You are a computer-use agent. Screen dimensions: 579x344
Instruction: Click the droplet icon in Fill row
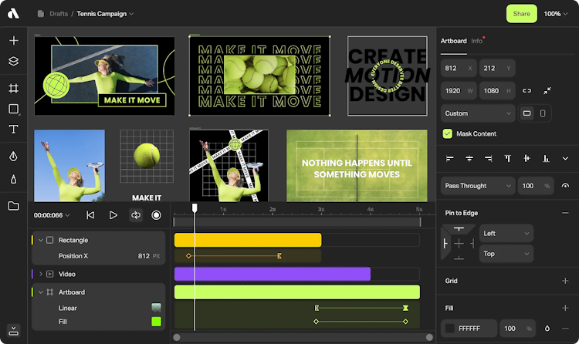pyautogui.click(x=547, y=329)
